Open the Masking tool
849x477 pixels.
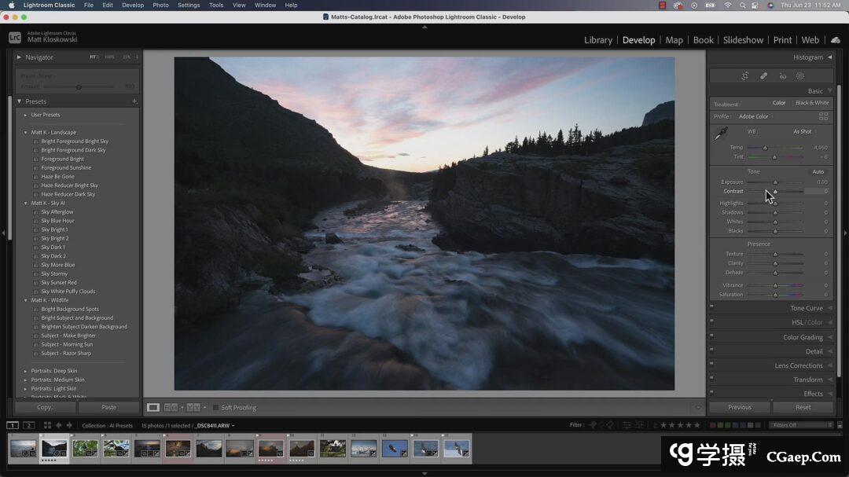tap(800, 76)
